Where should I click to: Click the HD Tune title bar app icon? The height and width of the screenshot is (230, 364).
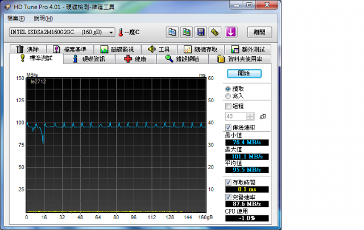click(x=7, y=7)
